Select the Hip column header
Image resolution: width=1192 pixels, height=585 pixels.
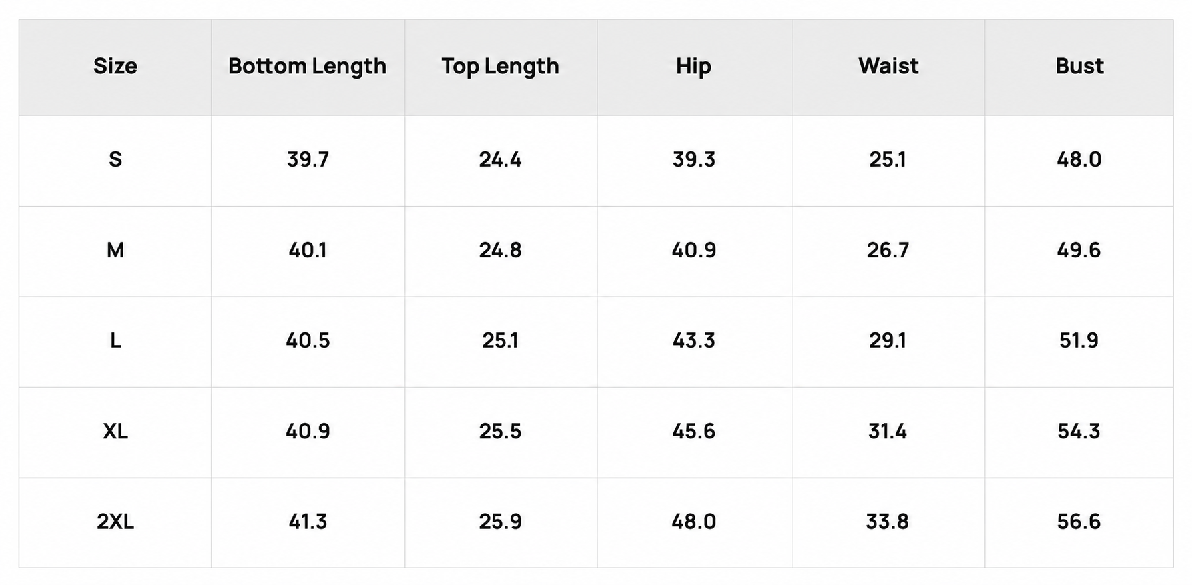[693, 66]
